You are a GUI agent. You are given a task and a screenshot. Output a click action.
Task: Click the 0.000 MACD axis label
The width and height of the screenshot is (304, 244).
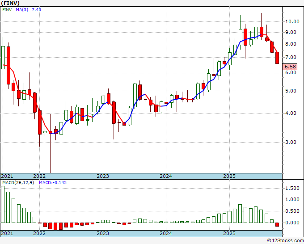(292, 223)
